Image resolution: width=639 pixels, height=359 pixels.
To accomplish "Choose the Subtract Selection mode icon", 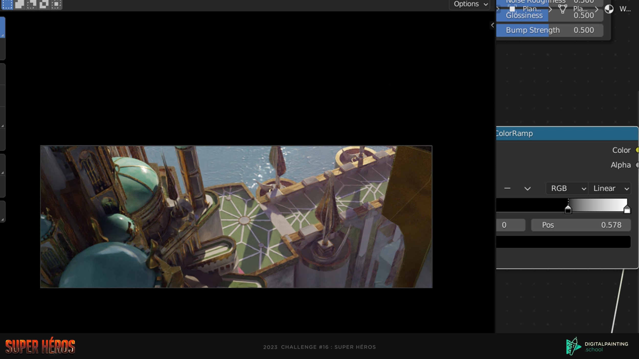I will 32,4.
